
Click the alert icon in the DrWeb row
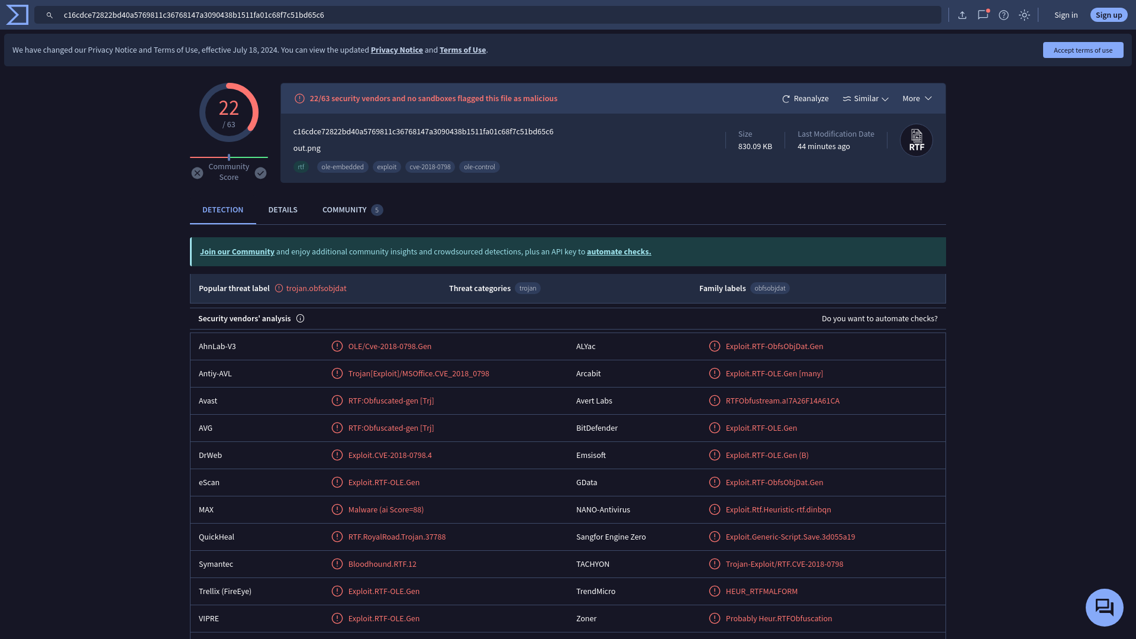[337, 455]
